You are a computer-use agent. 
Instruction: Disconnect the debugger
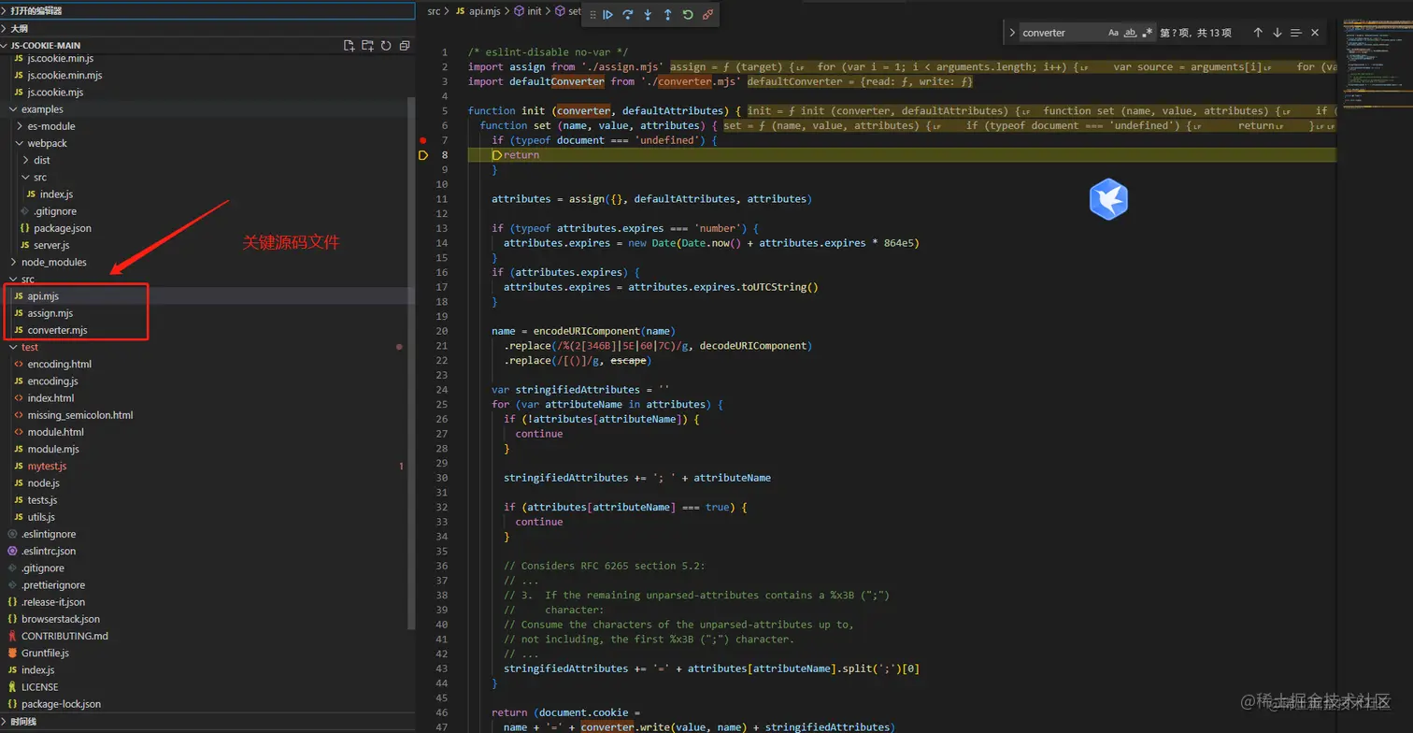pos(707,14)
